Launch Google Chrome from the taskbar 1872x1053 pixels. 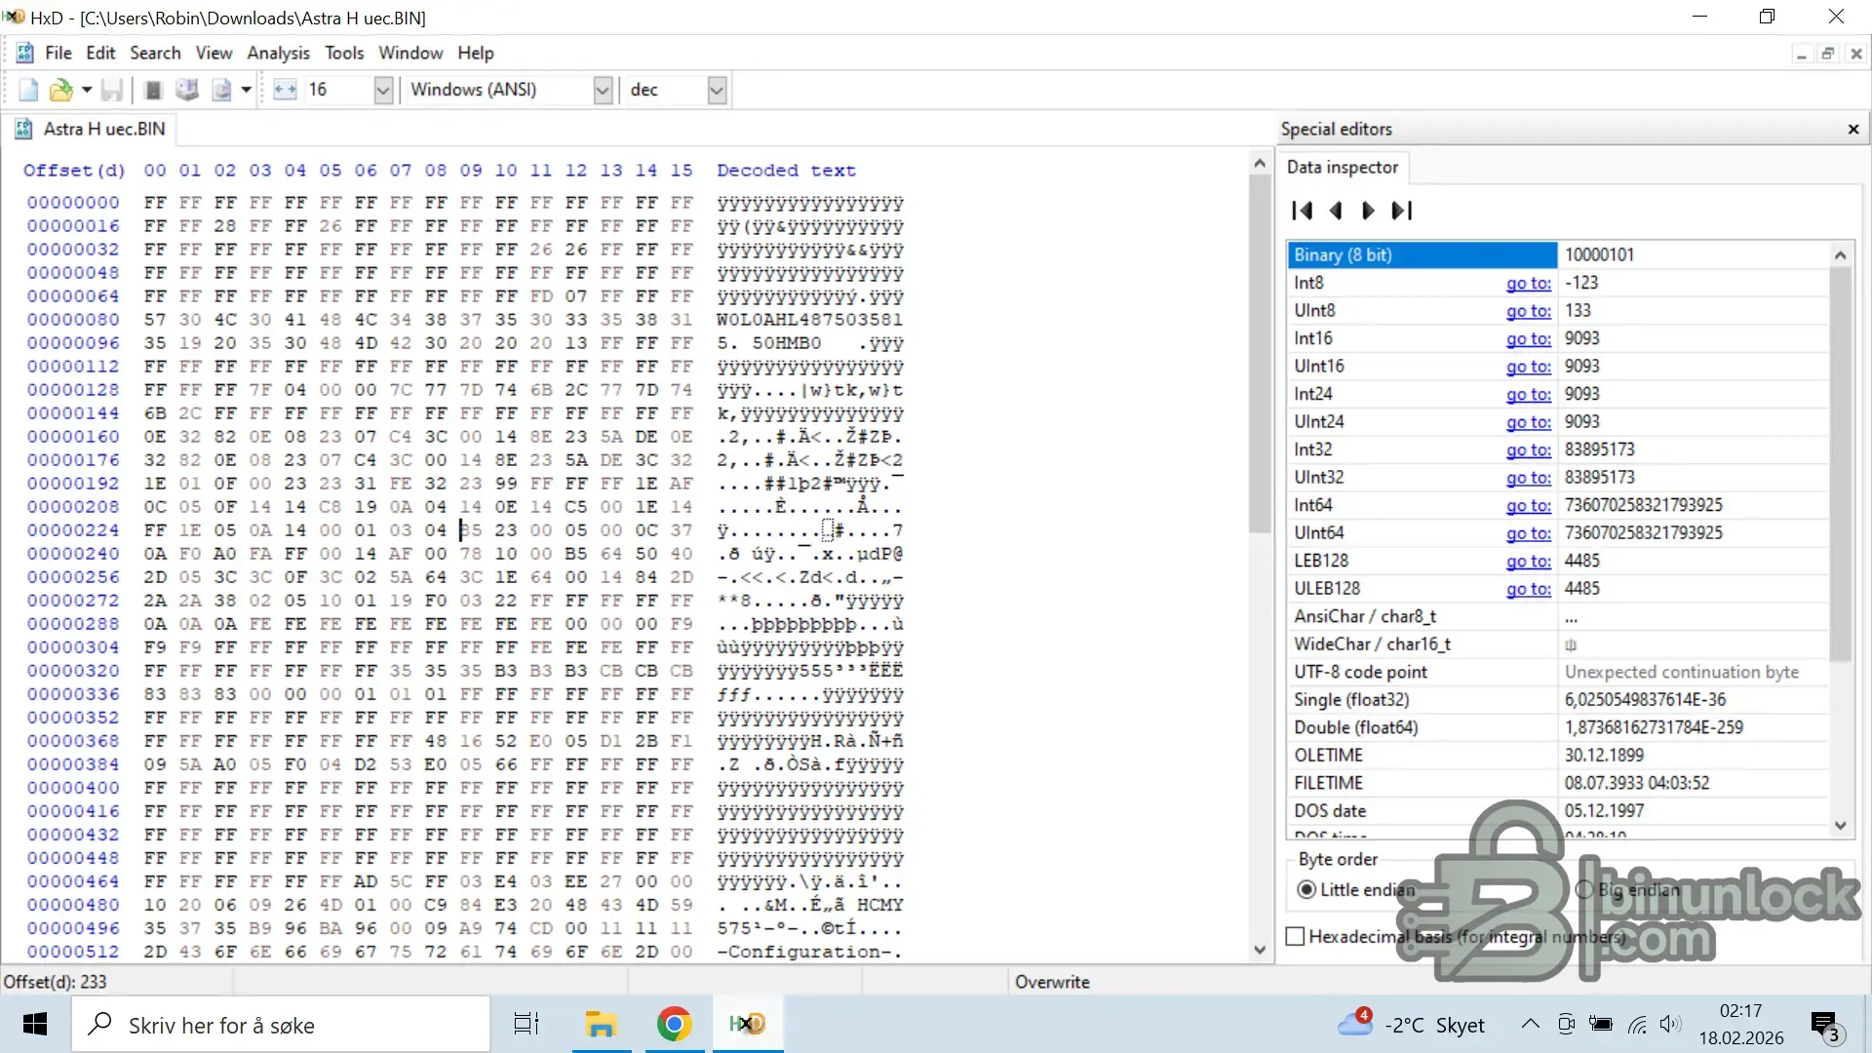[674, 1025]
